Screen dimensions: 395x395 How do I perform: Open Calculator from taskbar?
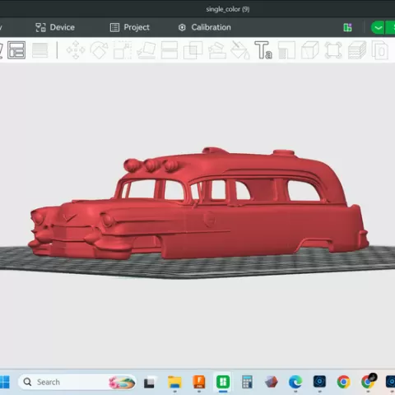[x=247, y=382]
